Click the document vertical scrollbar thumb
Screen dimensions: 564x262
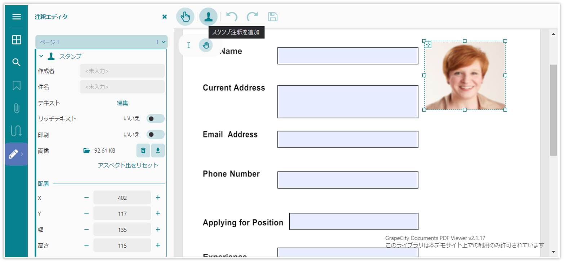click(x=554, y=110)
